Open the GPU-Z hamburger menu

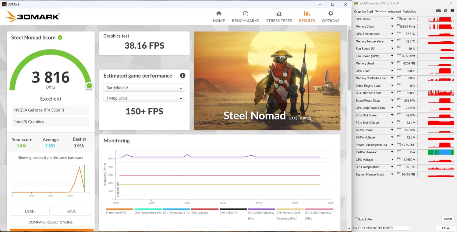(452, 11)
